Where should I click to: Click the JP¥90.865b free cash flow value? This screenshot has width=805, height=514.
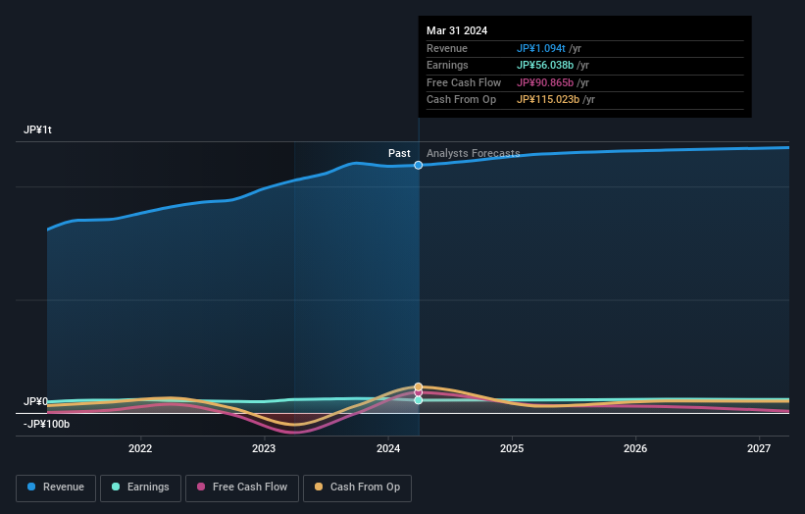[545, 82]
